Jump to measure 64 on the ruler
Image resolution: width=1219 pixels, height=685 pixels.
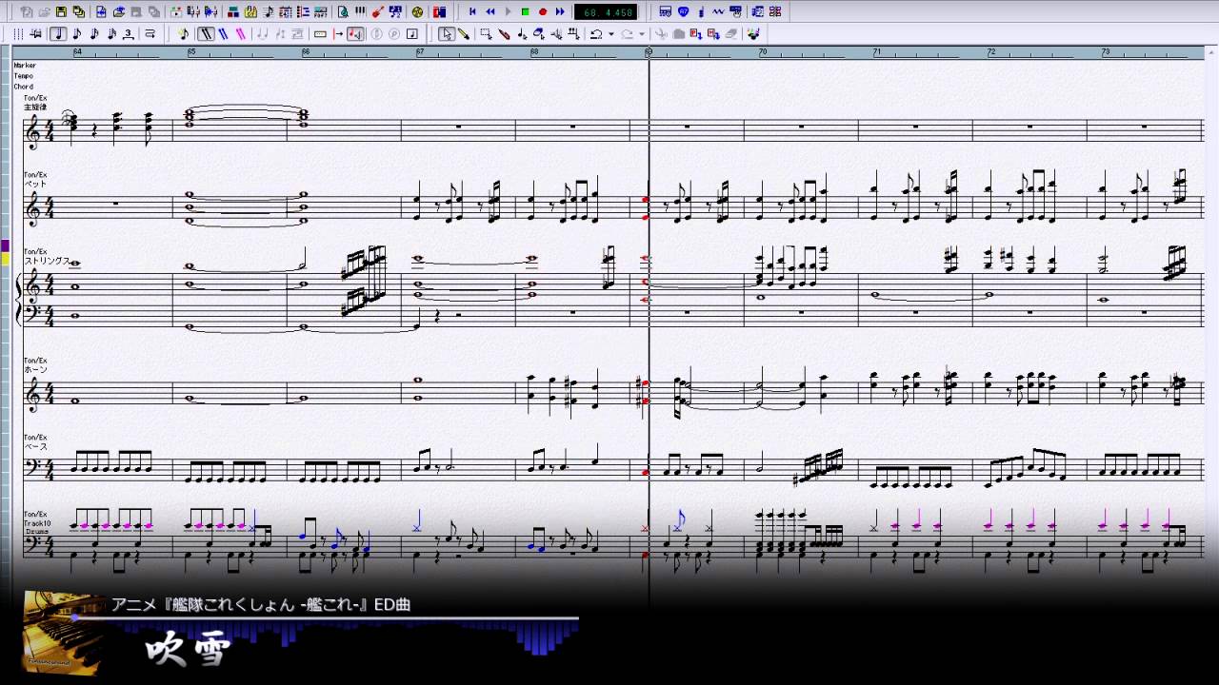[77, 51]
